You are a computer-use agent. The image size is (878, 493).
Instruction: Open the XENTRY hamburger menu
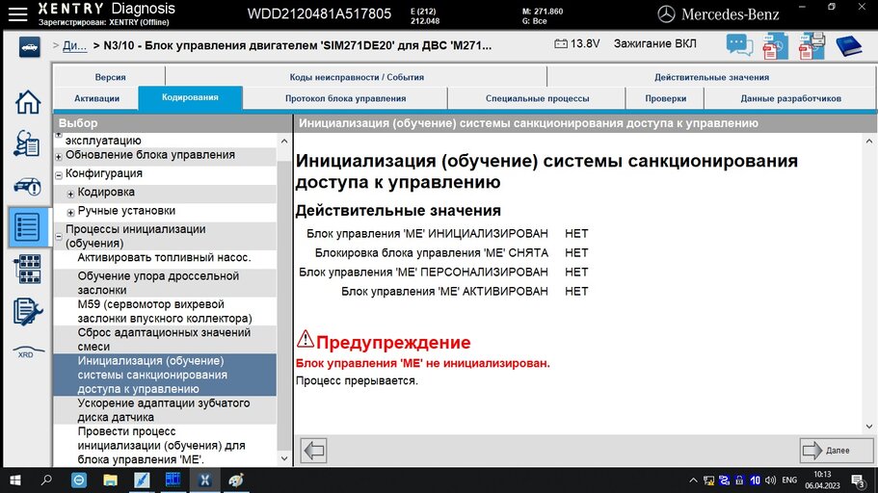17,14
